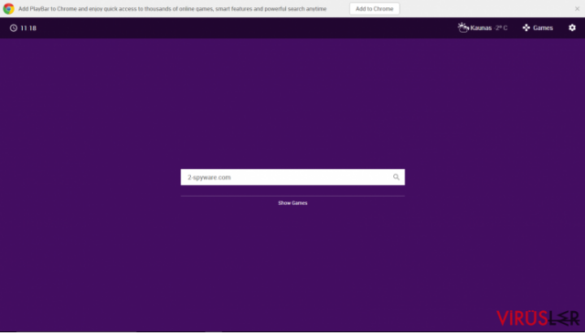Screen dimensions: 585x333
Task: Dismiss the PlayBar banner with the X
Action: pos(577,8)
